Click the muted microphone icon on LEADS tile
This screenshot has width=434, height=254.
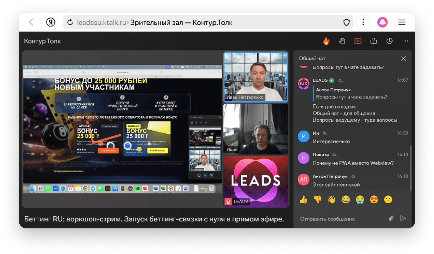click(x=228, y=201)
